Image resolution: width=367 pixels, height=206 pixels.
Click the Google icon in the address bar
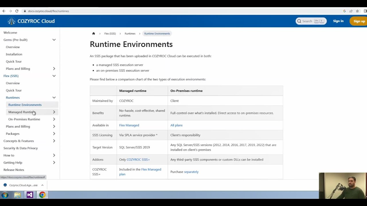[x=344, y=11]
